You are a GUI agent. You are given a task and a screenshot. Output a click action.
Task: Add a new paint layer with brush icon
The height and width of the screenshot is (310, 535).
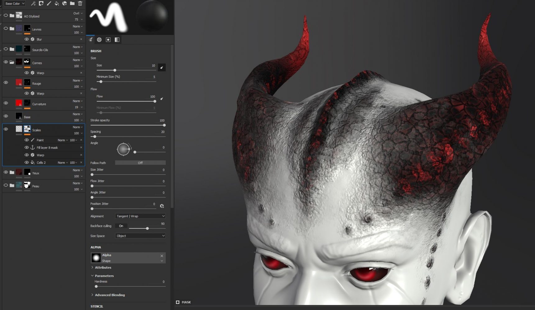49,3
